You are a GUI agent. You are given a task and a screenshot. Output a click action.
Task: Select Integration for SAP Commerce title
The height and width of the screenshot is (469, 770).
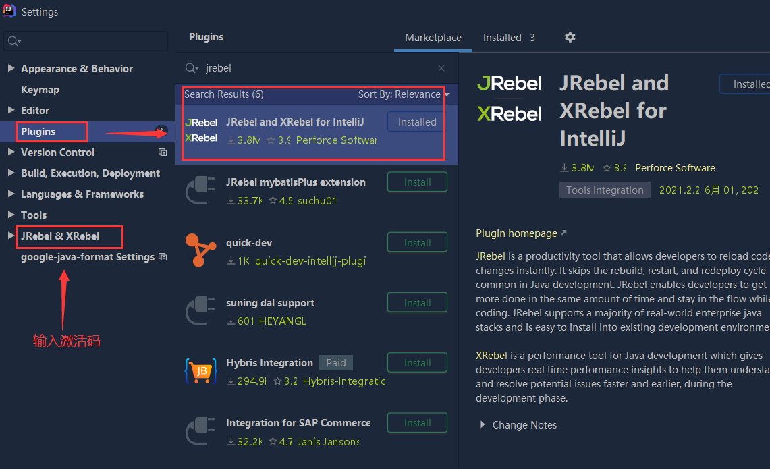[x=298, y=423]
